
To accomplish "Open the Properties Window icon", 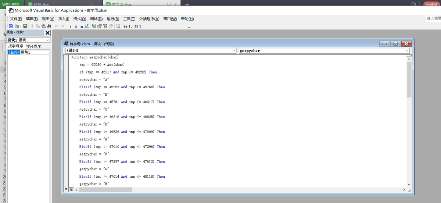I will [99, 26].
